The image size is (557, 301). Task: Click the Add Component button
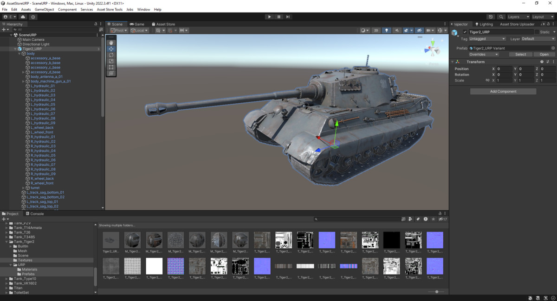click(x=503, y=91)
